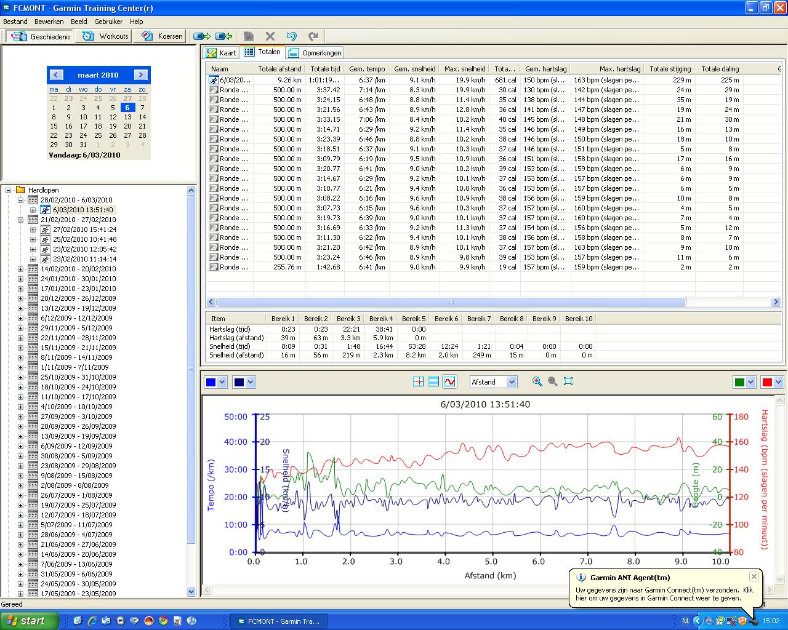
Task: Click the FCMONT taskbar button
Action: click(279, 621)
